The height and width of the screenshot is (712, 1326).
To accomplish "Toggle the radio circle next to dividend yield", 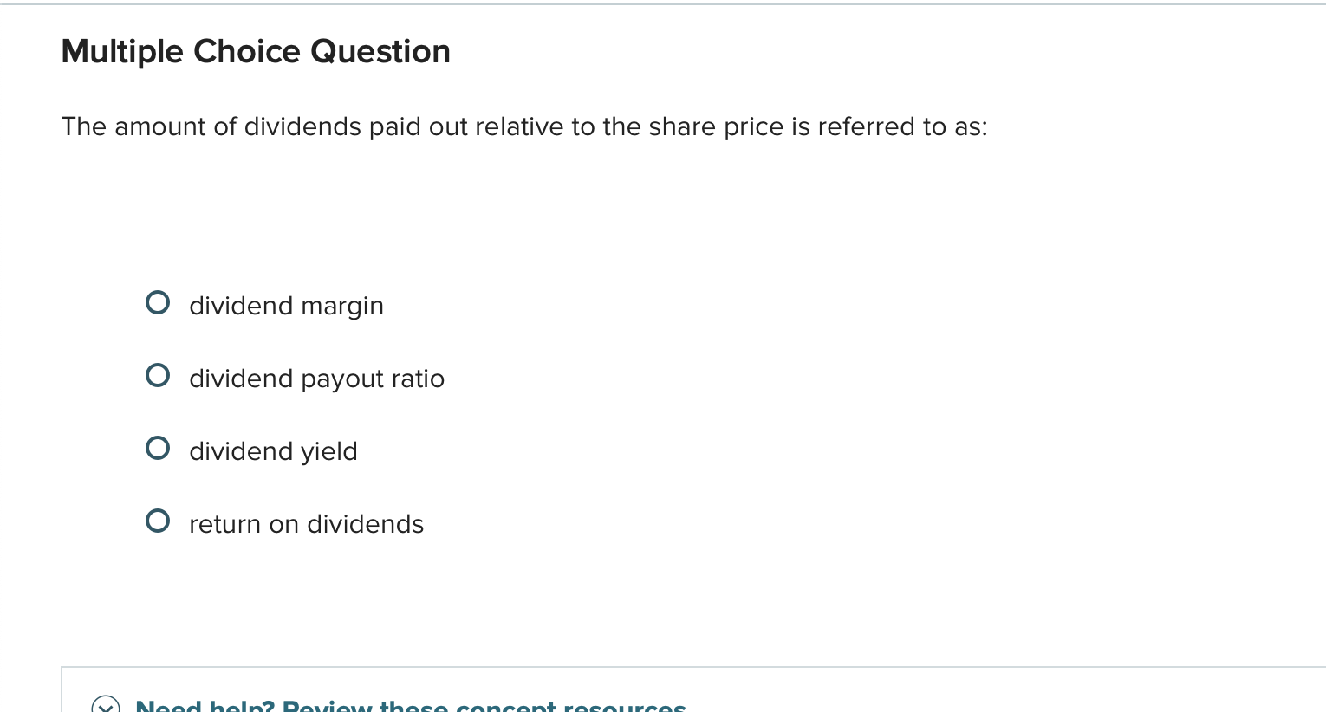I will tap(158, 448).
